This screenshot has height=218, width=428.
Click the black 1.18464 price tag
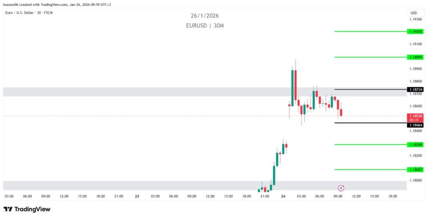point(415,125)
